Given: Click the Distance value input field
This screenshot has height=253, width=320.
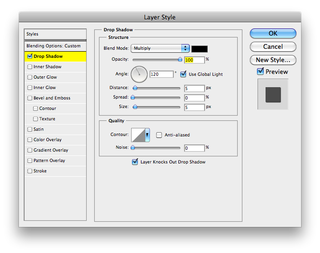Looking at the screenshot, I should pos(194,88).
